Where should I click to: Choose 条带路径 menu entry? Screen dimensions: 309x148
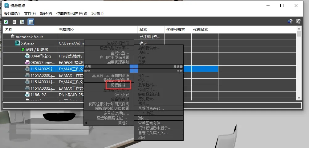122,95
